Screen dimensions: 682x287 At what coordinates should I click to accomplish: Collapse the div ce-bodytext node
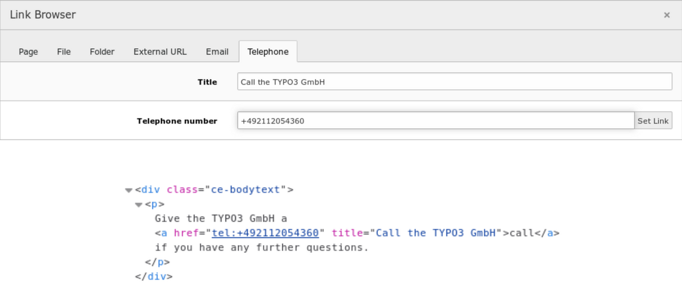pyautogui.click(x=128, y=190)
